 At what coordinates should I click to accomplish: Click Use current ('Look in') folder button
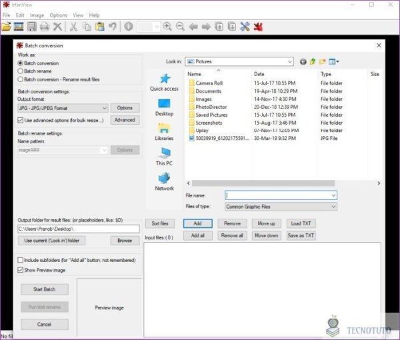point(51,241)
